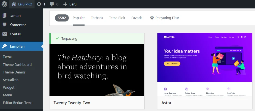Click the Tampilan paintbrush icon
255x111 pixels.
click(5, 46)
